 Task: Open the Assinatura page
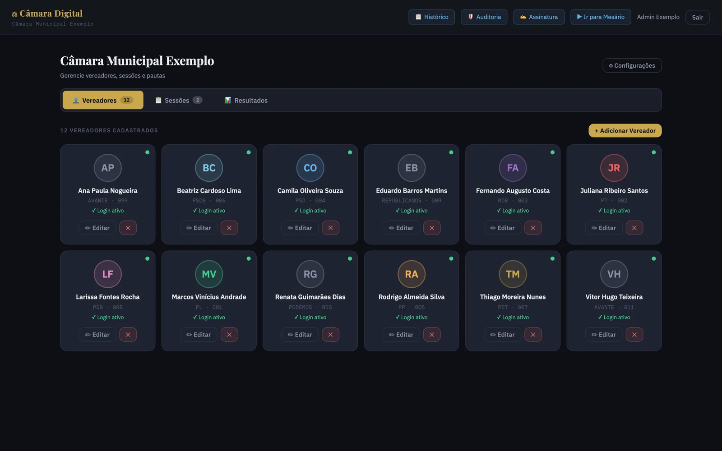(x=539, y=17)
